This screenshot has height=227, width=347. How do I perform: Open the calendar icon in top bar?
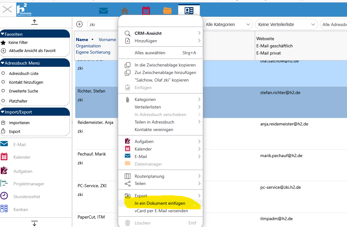tap(146, 11)
